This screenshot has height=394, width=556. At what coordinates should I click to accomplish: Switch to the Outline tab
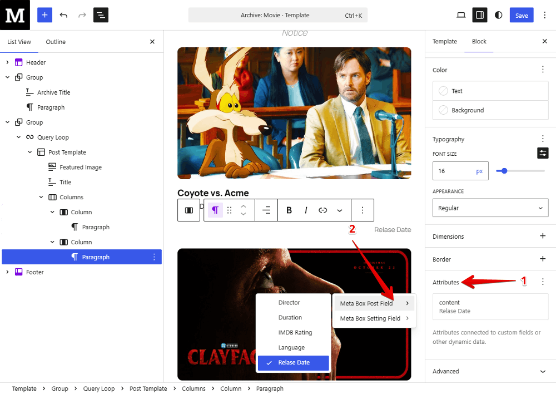[x=56, y=42]
